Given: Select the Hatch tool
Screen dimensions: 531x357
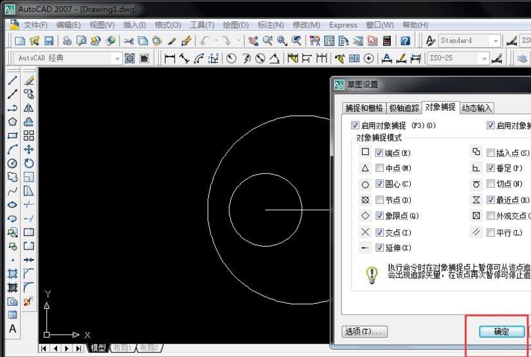Looking at the screenshot, I should tap(12, 273).
